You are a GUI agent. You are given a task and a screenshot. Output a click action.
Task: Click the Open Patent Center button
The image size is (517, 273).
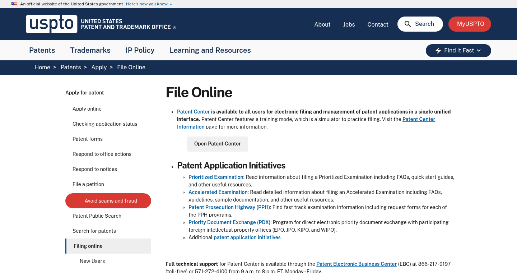pyautogui.click(x=218, y=144)
